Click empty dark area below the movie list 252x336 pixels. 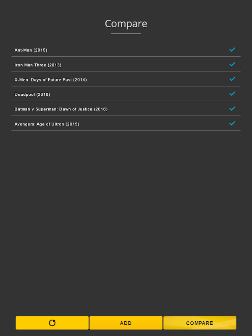(x=126, y=218)
